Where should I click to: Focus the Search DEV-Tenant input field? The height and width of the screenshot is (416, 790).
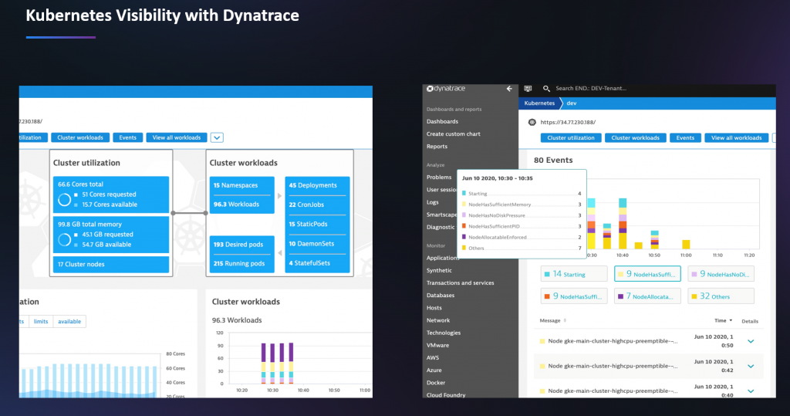(590, 88)
